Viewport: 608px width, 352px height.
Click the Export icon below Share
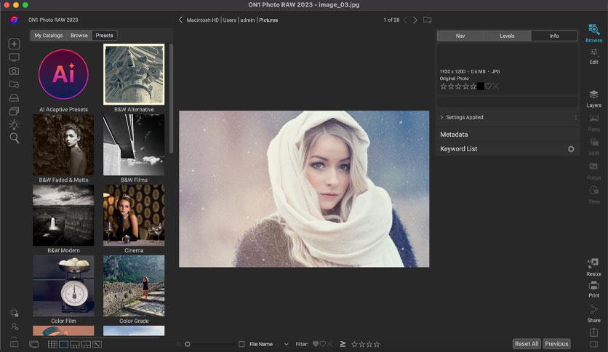[x=593, y=332]
